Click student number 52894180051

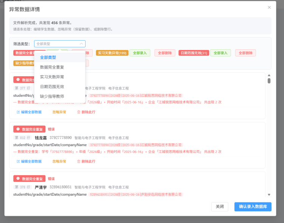[61, 187]
